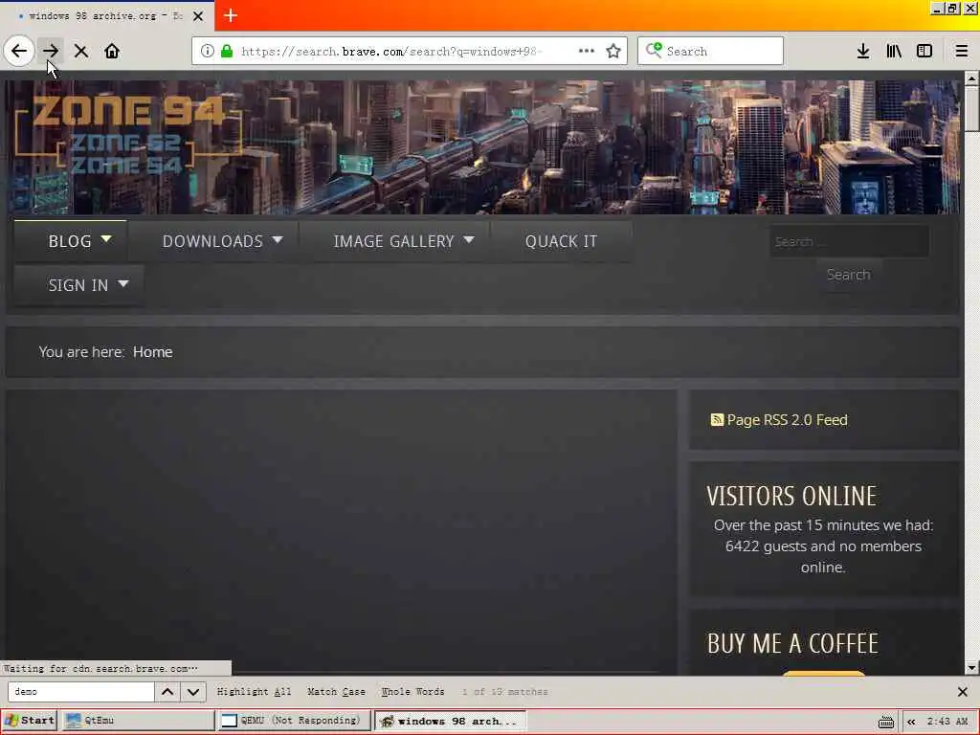Open page actions three-dots menu
This screenshot has width=980, height=735.
coord(587,51)
